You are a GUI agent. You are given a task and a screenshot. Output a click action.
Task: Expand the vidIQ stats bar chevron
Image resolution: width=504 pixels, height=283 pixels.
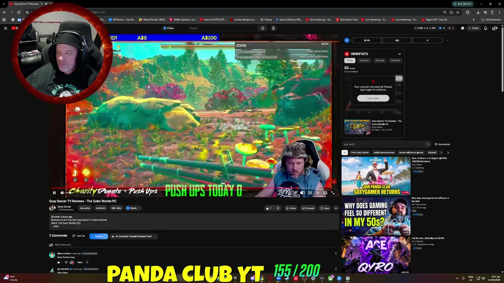(x=447, y=40)
